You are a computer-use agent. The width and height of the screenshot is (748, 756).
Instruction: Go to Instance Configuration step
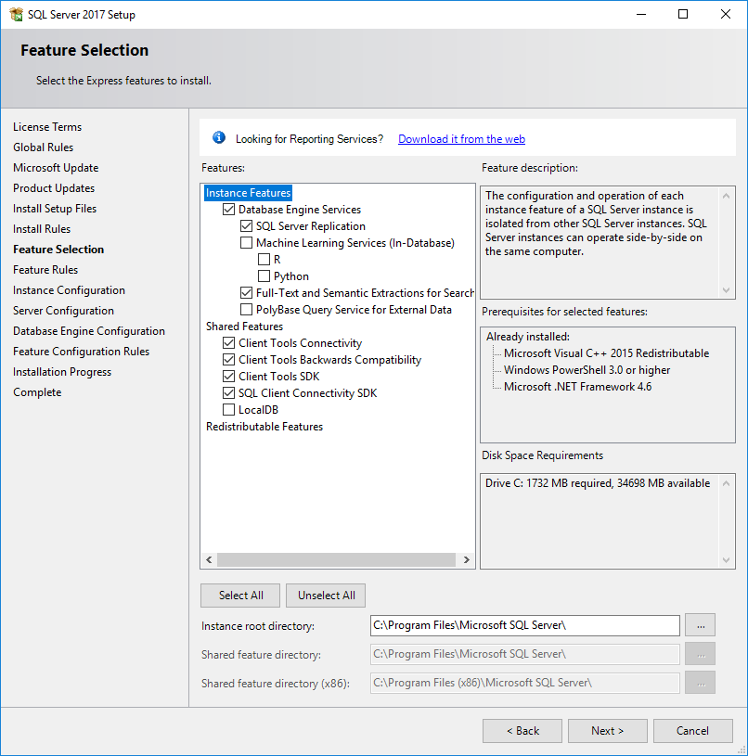click(x=69, y=290)
